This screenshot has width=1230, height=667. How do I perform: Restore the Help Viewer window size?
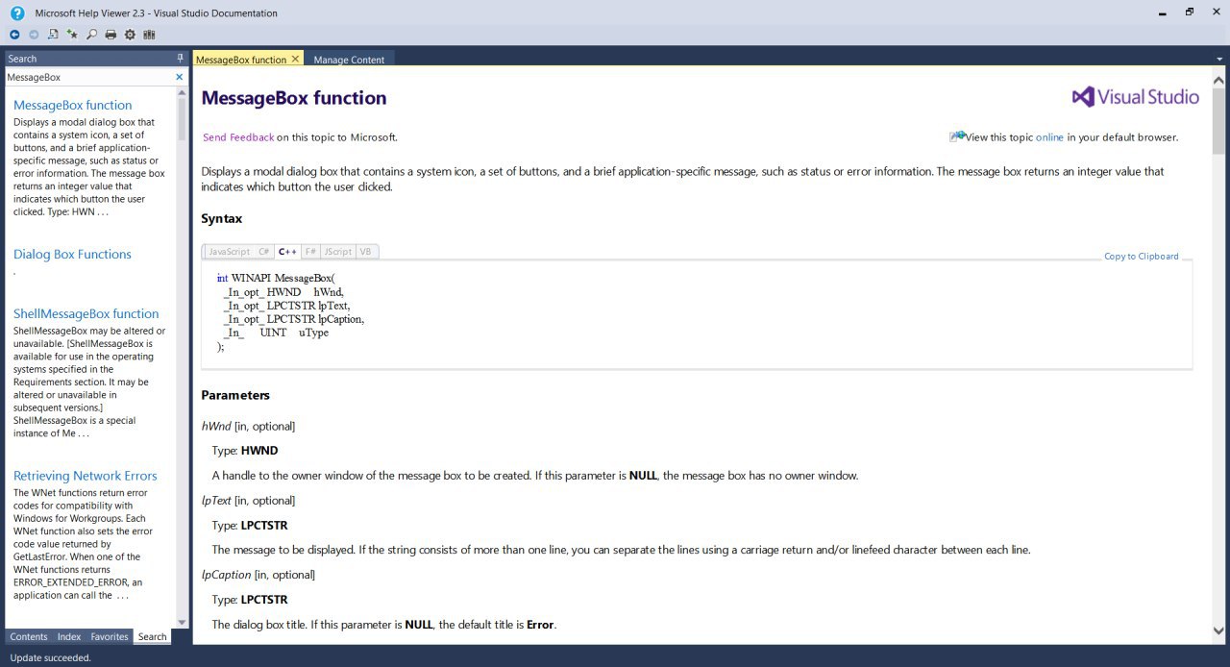pyautogui.click(x=1189, y=12)
